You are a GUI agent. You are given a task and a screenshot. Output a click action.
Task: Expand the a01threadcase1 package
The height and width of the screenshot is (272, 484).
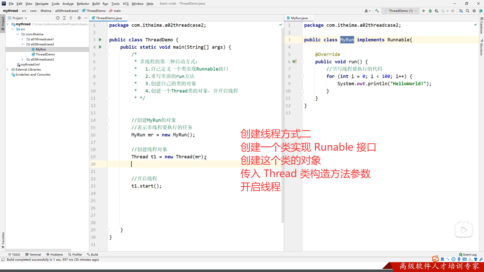coord(22,39)
